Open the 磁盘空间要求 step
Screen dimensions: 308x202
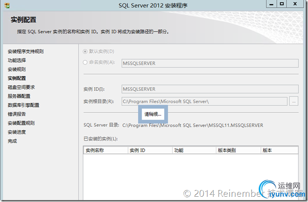21,87
